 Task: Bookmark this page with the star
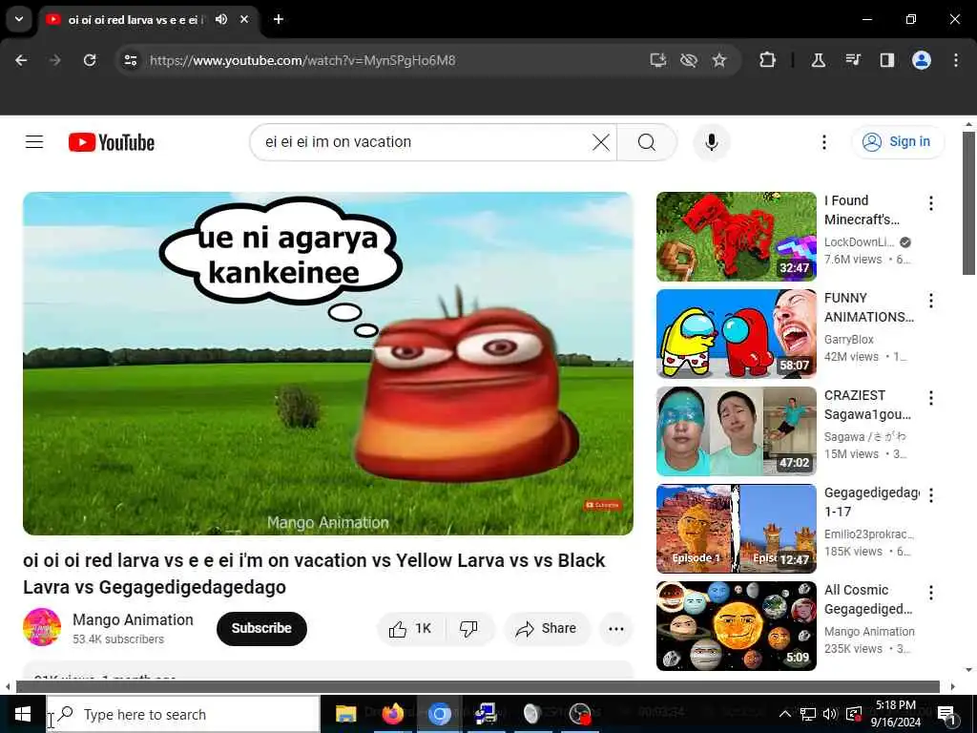pyautogui.click(x=719, y=60)
